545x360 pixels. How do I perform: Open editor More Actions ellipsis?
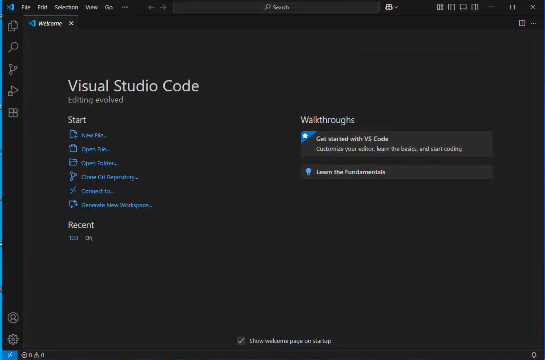pos(534,23)
